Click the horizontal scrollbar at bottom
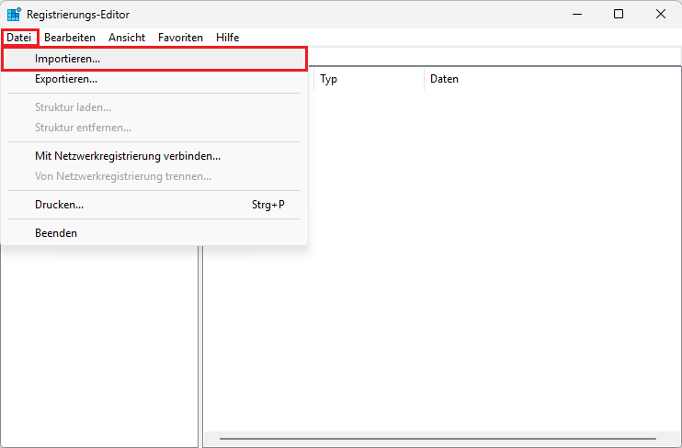Image resolution: width=682 pixels, height=448 pixels. (438, 439)
